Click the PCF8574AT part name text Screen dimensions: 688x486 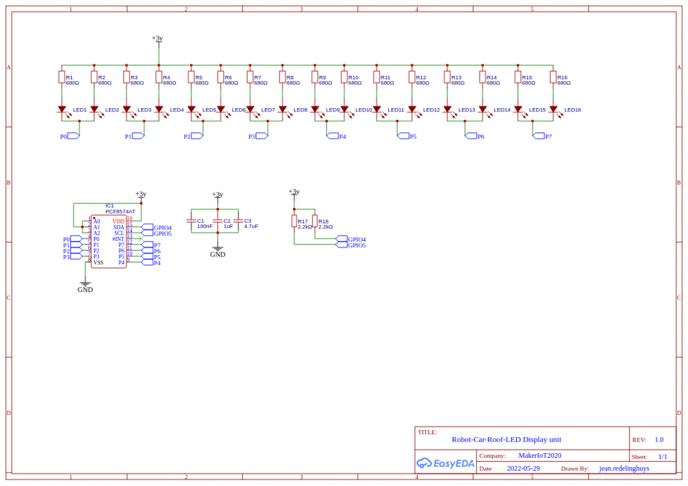click(120, 211)
